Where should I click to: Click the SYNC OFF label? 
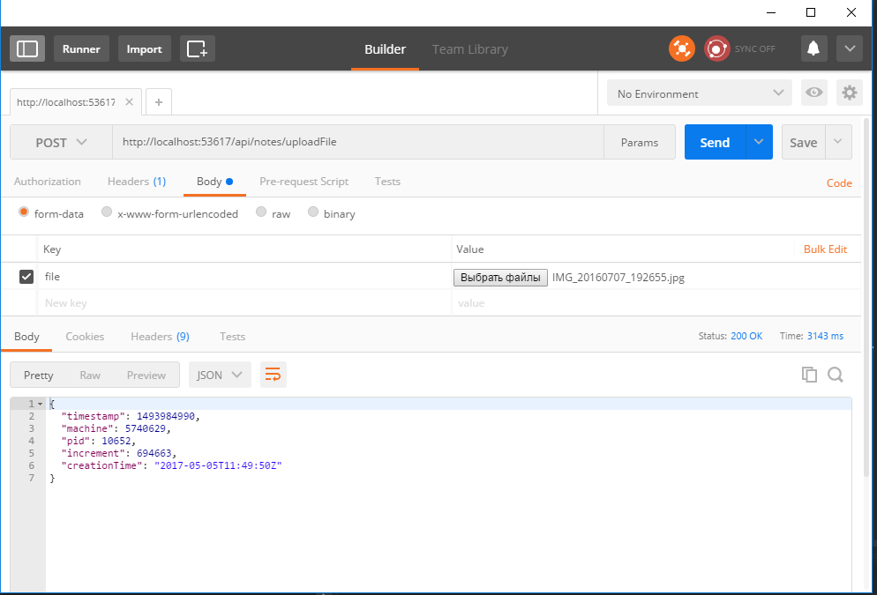point(754,48)
